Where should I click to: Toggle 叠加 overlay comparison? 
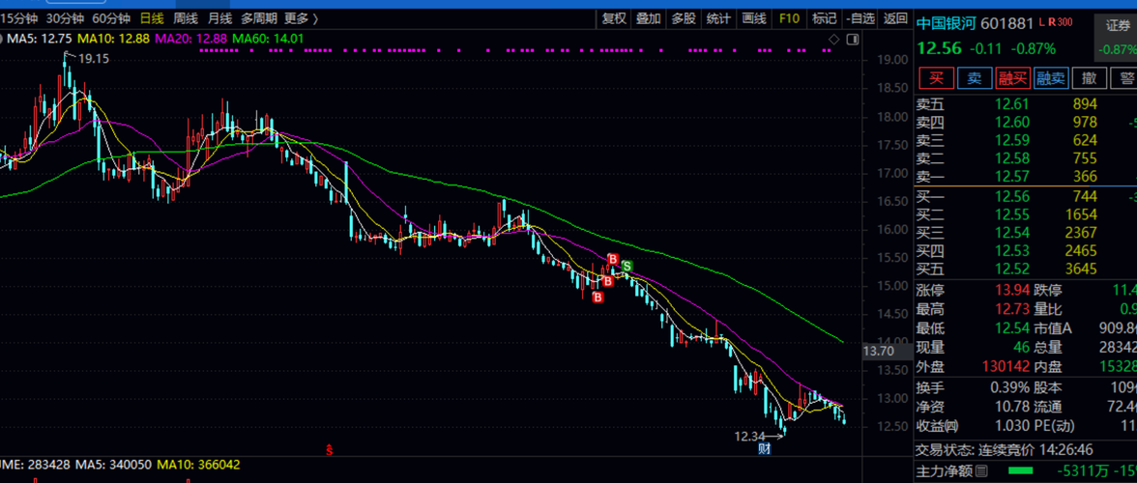(648, 18)
